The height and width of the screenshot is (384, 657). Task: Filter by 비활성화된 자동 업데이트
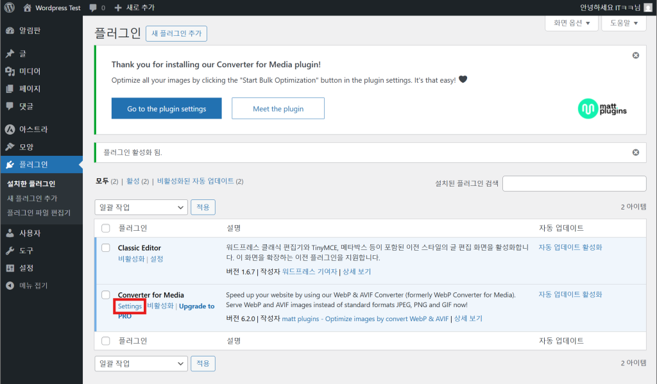coord(195,181)
